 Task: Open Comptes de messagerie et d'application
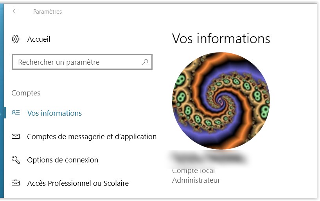click(92, 136)
